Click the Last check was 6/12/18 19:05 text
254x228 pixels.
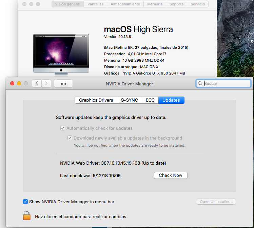click(x=90, y=175)
